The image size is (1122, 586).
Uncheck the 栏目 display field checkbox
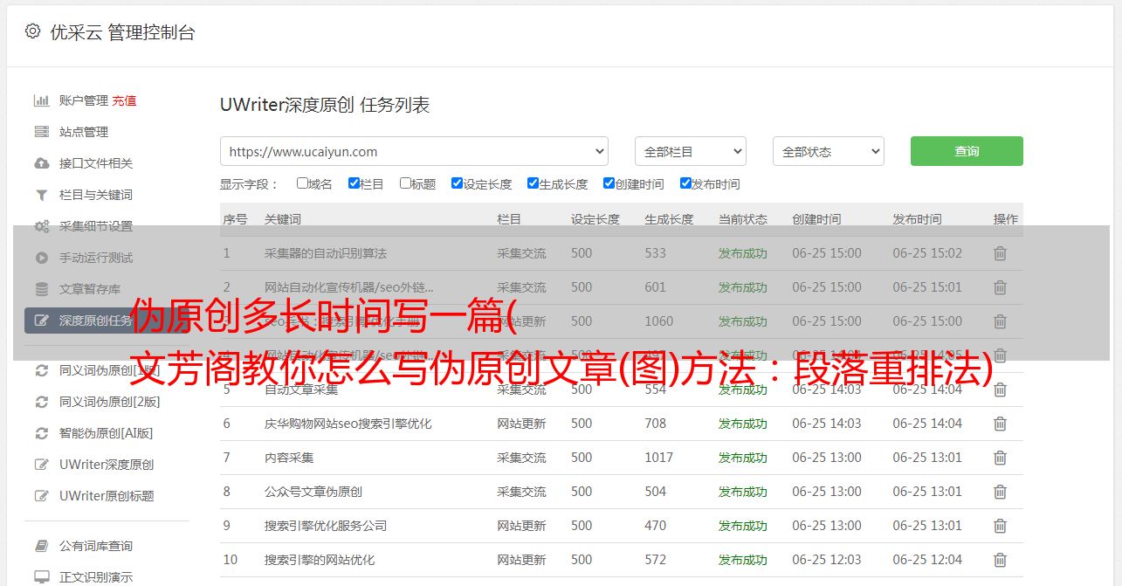click(x=354, y=183)
